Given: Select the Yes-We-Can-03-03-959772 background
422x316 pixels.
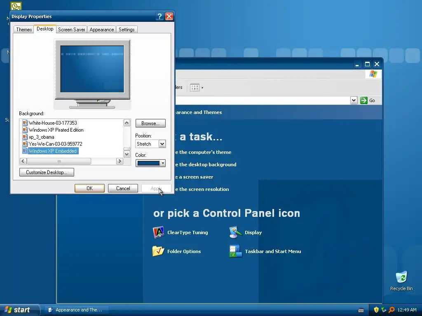Looking at the screenshot, I should click(x=56, y=144).
